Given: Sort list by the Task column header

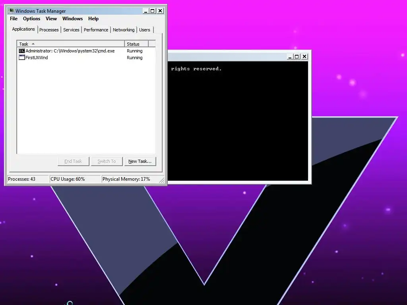Looking at the screenshot, I should (x=71, y=44).
